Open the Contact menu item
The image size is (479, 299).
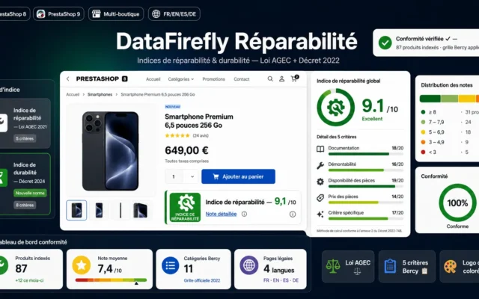(x=242, y=79)
